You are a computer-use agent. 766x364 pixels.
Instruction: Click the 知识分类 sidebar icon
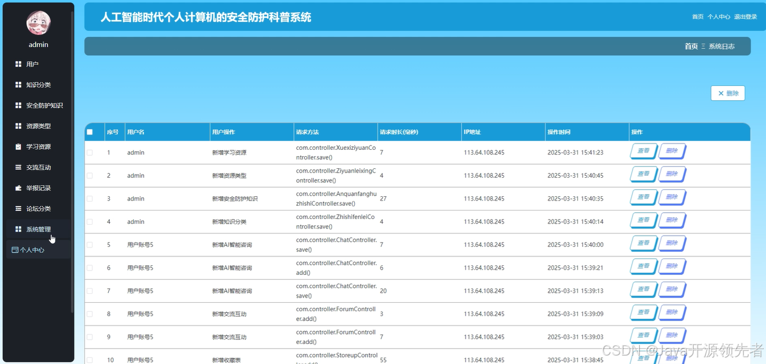point(18,85)
